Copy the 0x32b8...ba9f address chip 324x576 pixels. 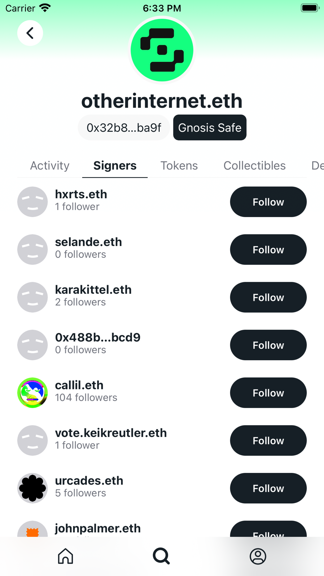coord(124,127)
